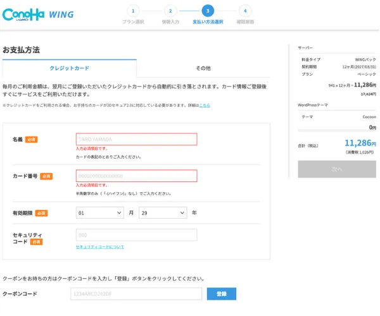
Task: Click the WordPressテーマ section heading
Action: click(x=313, y=105)
